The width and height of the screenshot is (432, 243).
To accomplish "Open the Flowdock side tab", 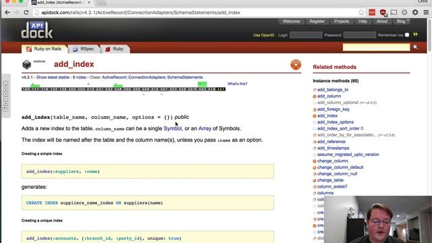I will 6,96.
